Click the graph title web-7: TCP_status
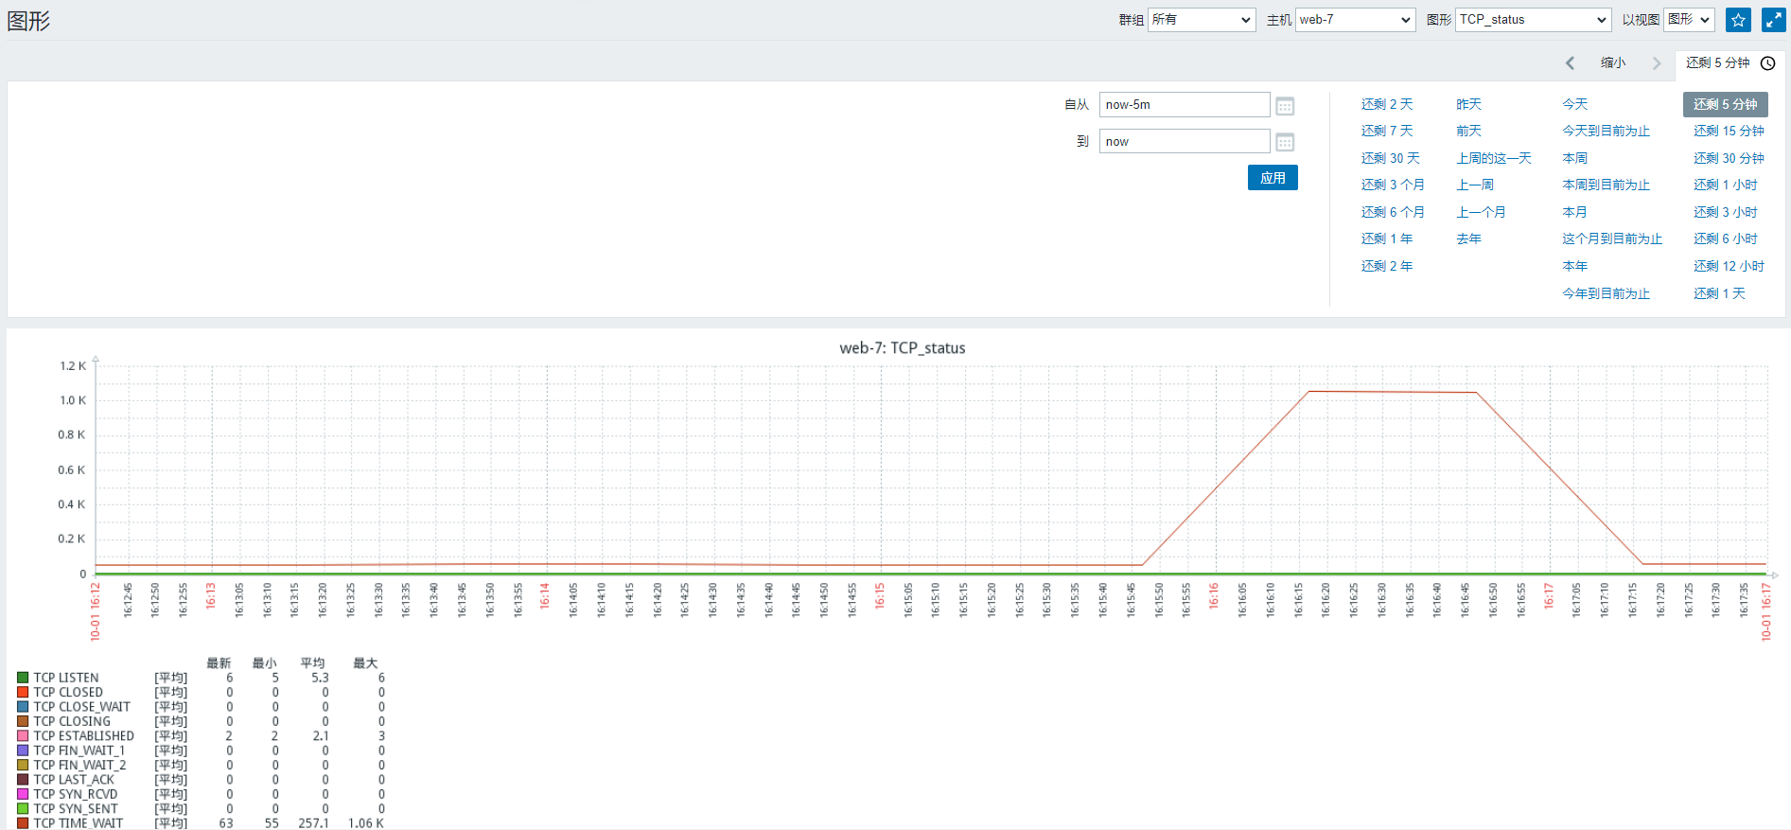 click(x=903, y=348)
